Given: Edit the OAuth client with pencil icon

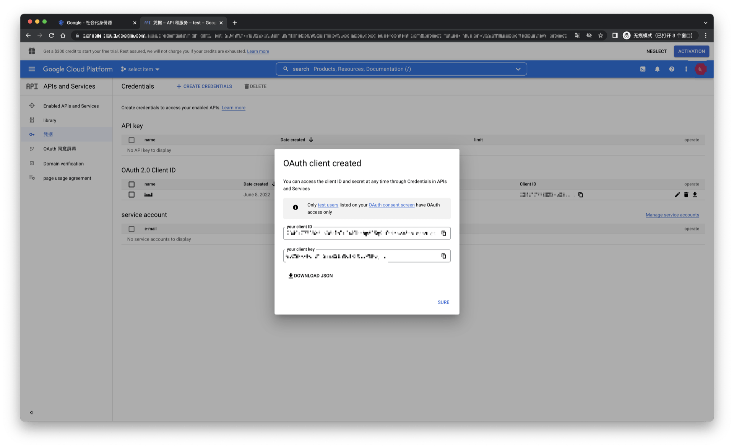Looking at the screenshot, I should click(x=677, y=195).
